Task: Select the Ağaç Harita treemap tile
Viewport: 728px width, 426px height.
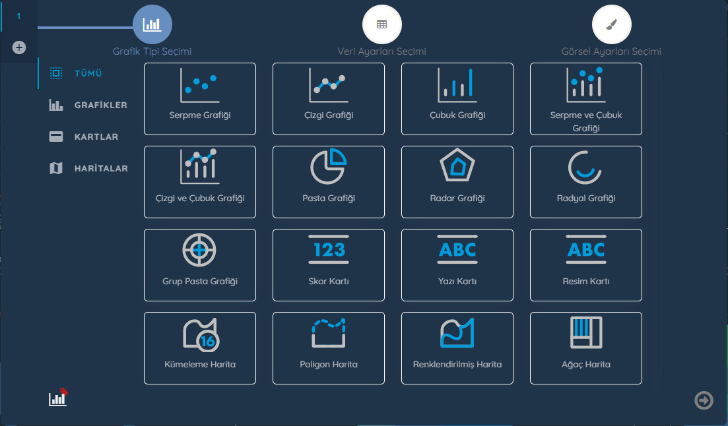Action: point(585,348)
